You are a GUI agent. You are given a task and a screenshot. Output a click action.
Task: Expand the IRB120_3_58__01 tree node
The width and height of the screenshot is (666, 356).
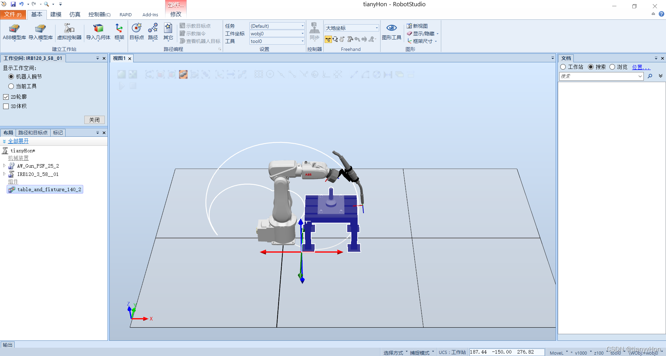(x=4, y=174)
